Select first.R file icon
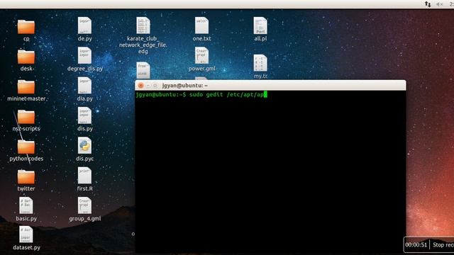 [x=84, y=176]
